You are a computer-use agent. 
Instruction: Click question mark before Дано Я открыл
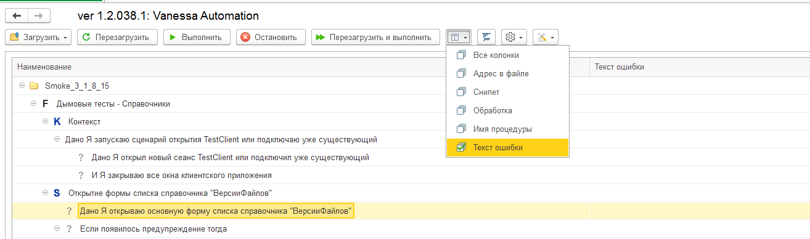[x=81, y=158]
